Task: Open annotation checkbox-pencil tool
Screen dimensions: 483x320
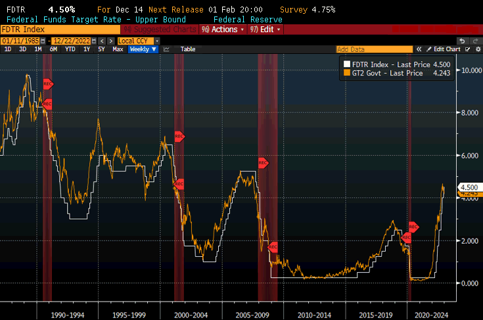Action: (468, 49)
